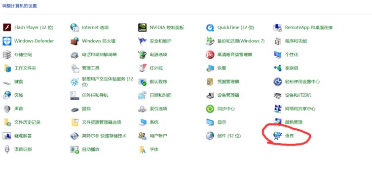372x189 pixels.
Task: Click the 个性化 monitor icon
Action: (x=278, y=55)
